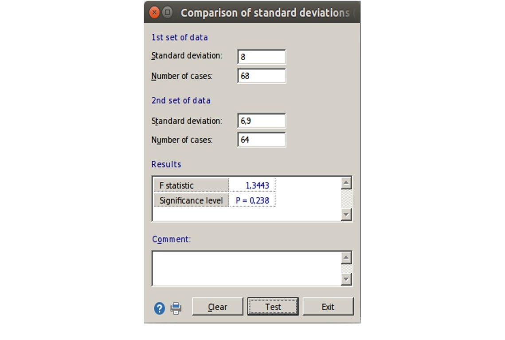
Task: Select the 1st set Number of cases field
Action: [x=262, y=76]
